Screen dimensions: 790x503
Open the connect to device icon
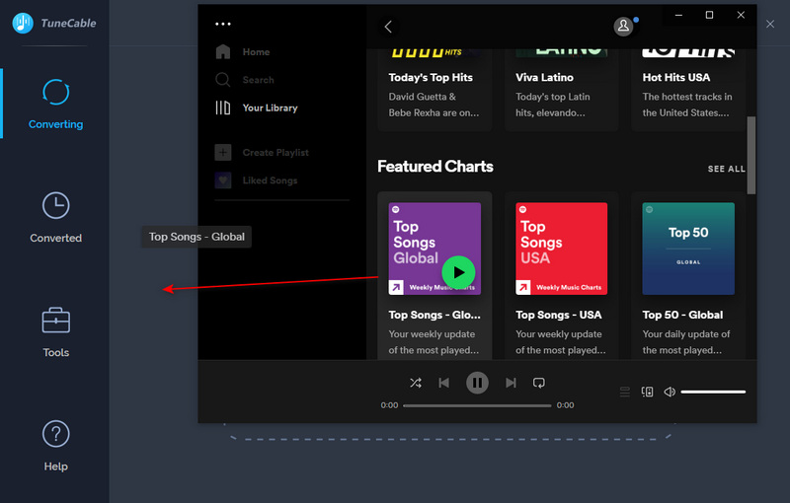(648, 392)
